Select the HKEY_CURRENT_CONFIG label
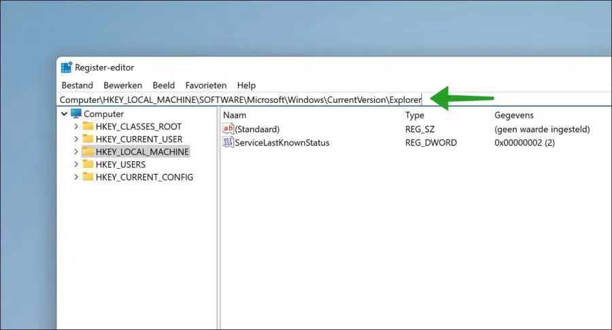Screen dimensions: 612x330 (144, 177)
